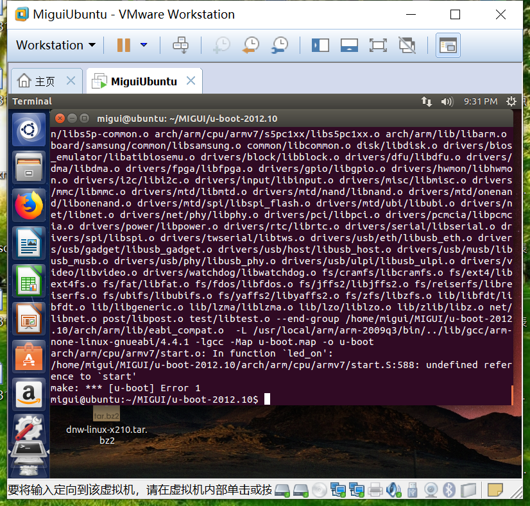The image size is (530, 506).
Task: Click the CD/DVD drive status icon
Action: point(319,490)
